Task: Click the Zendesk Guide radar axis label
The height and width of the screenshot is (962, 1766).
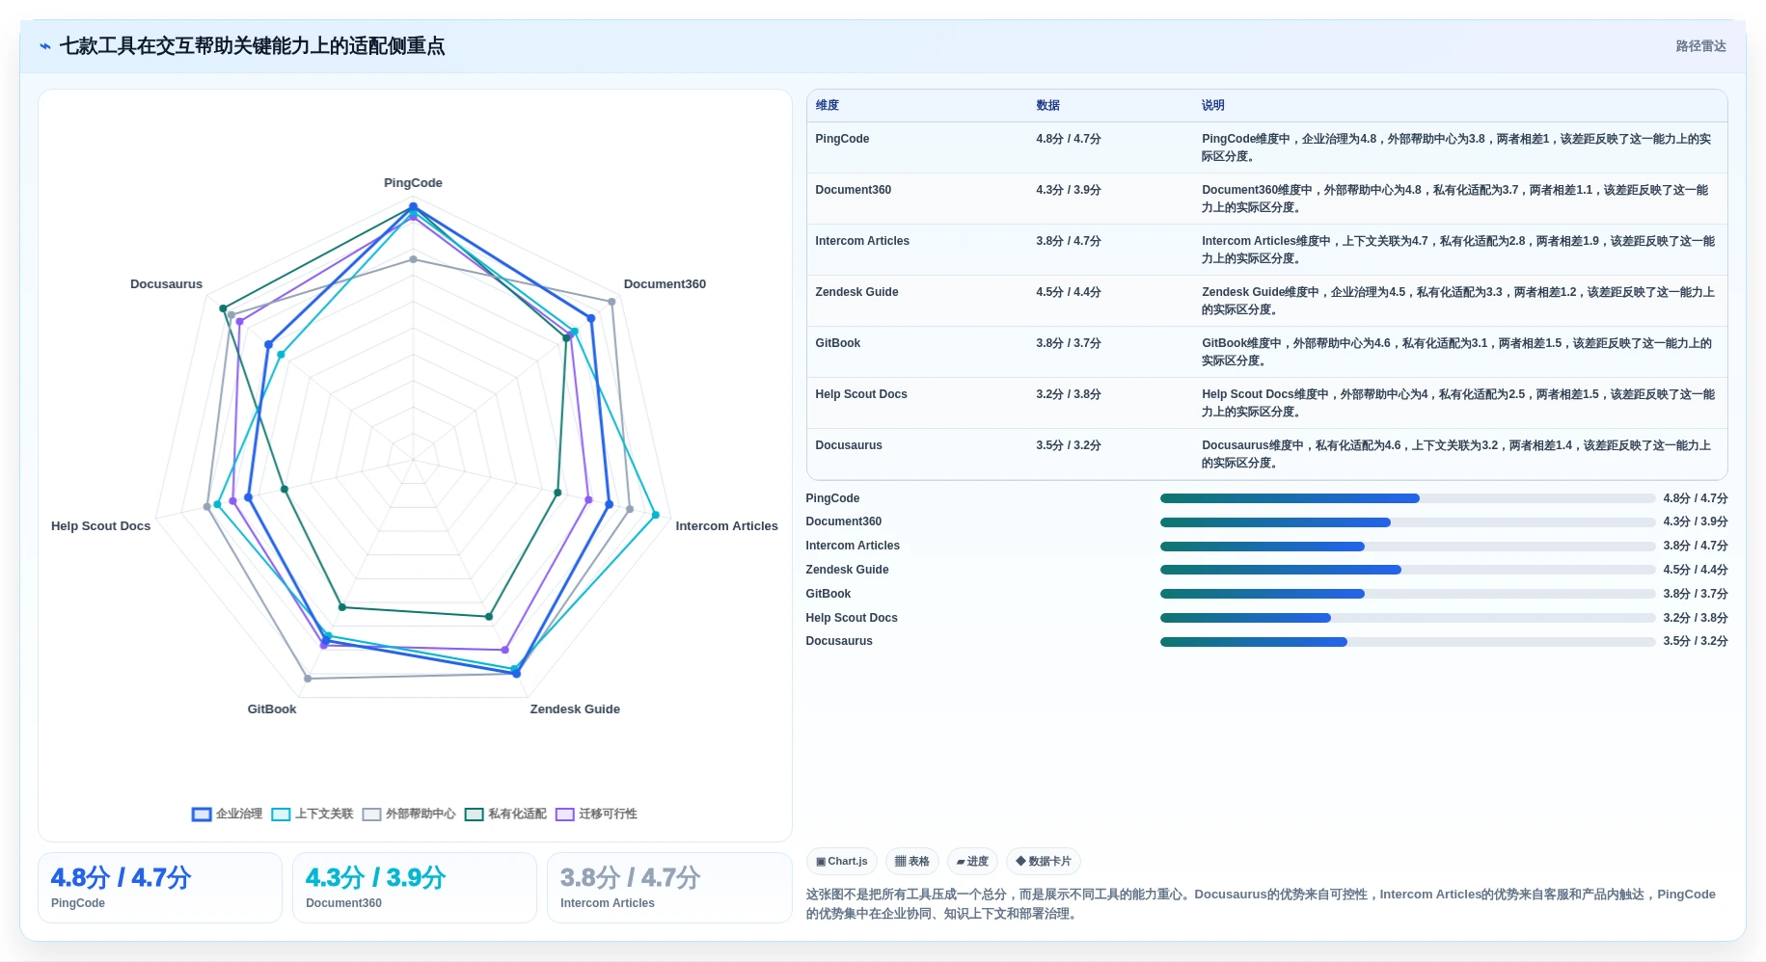Action: tap(575, 709)
